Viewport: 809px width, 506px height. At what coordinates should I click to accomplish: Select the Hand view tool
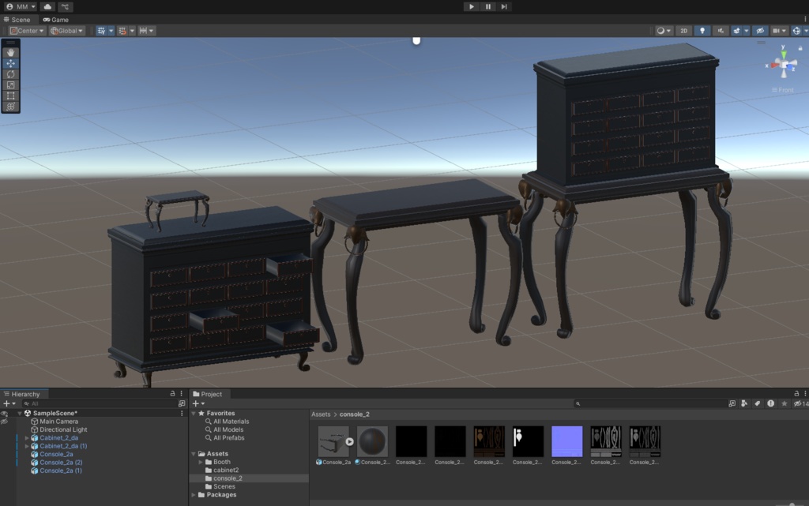(x=11, y=52)
